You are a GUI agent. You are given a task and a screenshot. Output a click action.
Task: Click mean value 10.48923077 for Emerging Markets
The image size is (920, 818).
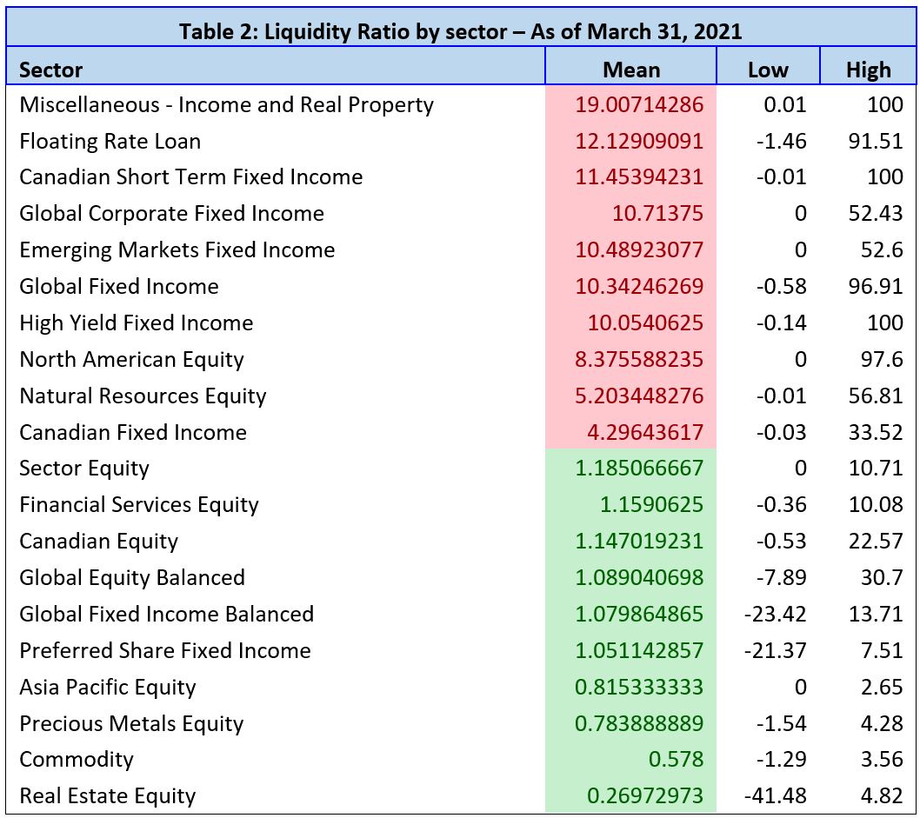pos(639,250)
